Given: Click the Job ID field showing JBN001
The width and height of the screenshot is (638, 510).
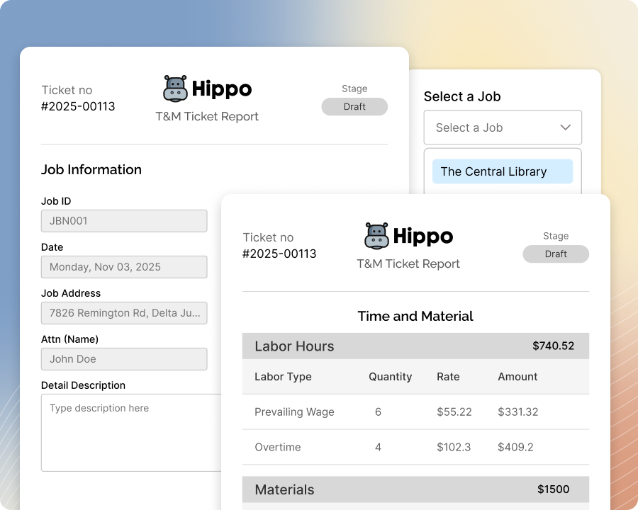Looking at the screenshot, I should (124, 221).
